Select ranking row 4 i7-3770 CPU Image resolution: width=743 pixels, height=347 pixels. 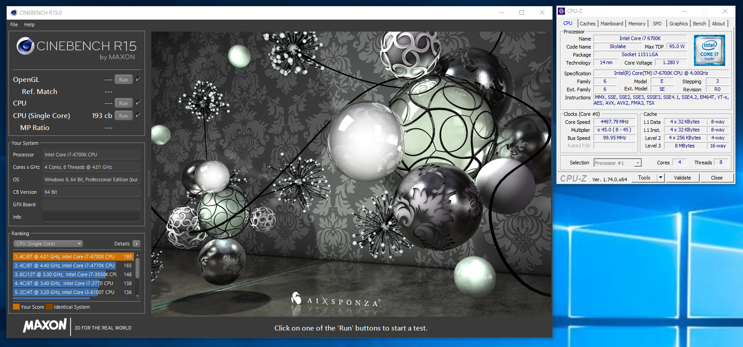point(74,283)
